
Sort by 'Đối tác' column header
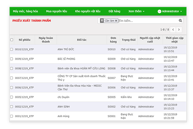click(82, 40)
